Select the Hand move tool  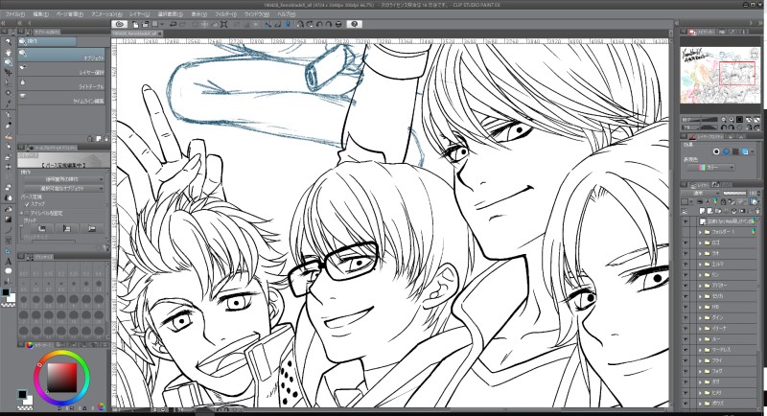point(8,53)
